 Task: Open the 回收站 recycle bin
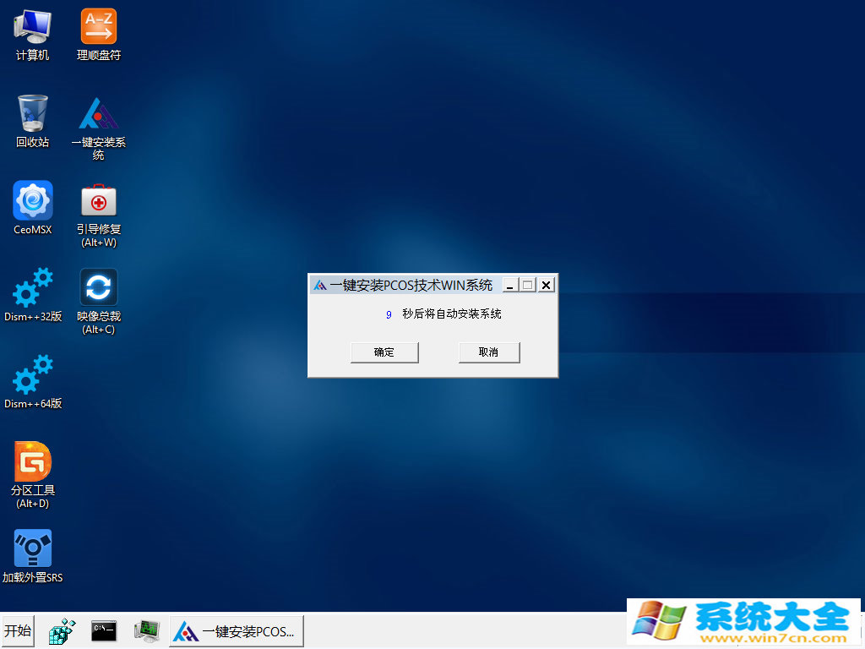pyautogui.click(x=32, y=114)
